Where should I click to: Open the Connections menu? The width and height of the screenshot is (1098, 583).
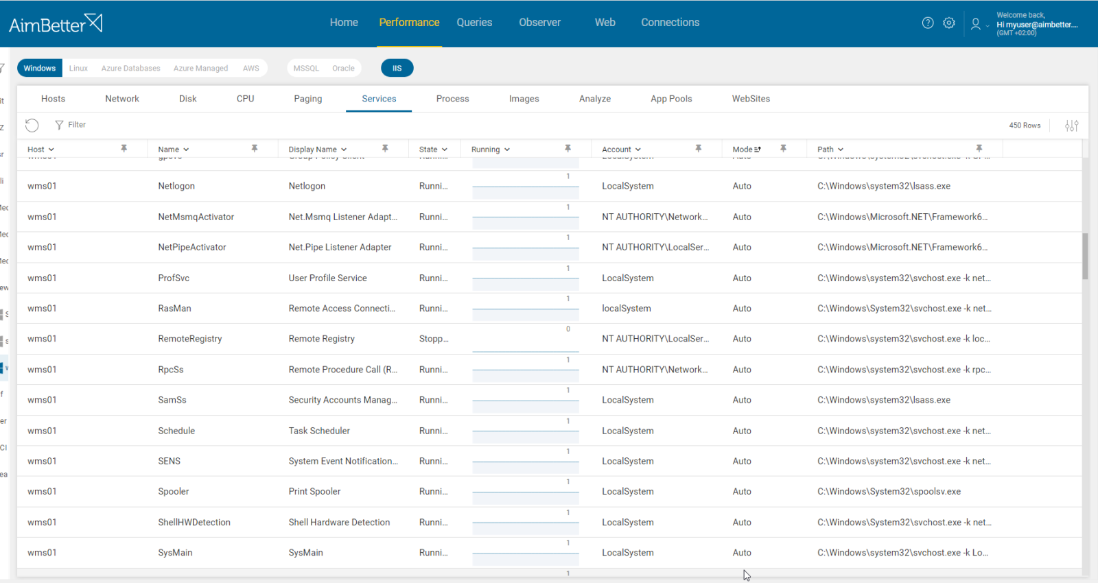[x=670, y=23]
